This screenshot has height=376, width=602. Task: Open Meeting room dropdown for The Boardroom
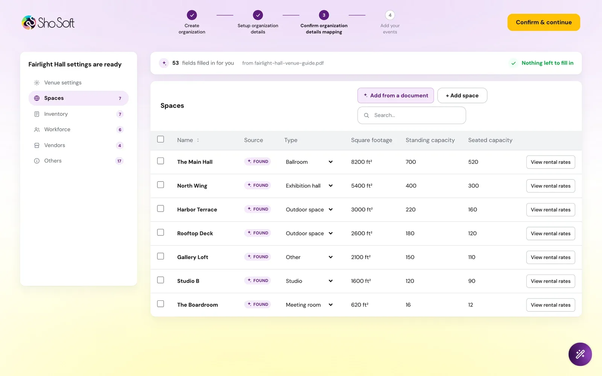pyautogui.click(x=309, y=305)
